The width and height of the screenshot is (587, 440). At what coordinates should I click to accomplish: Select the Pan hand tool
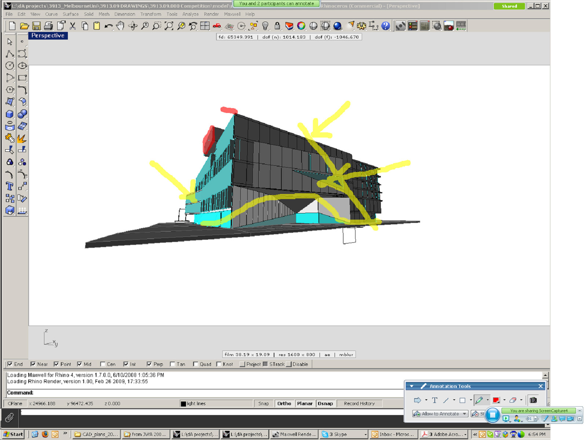120,26
